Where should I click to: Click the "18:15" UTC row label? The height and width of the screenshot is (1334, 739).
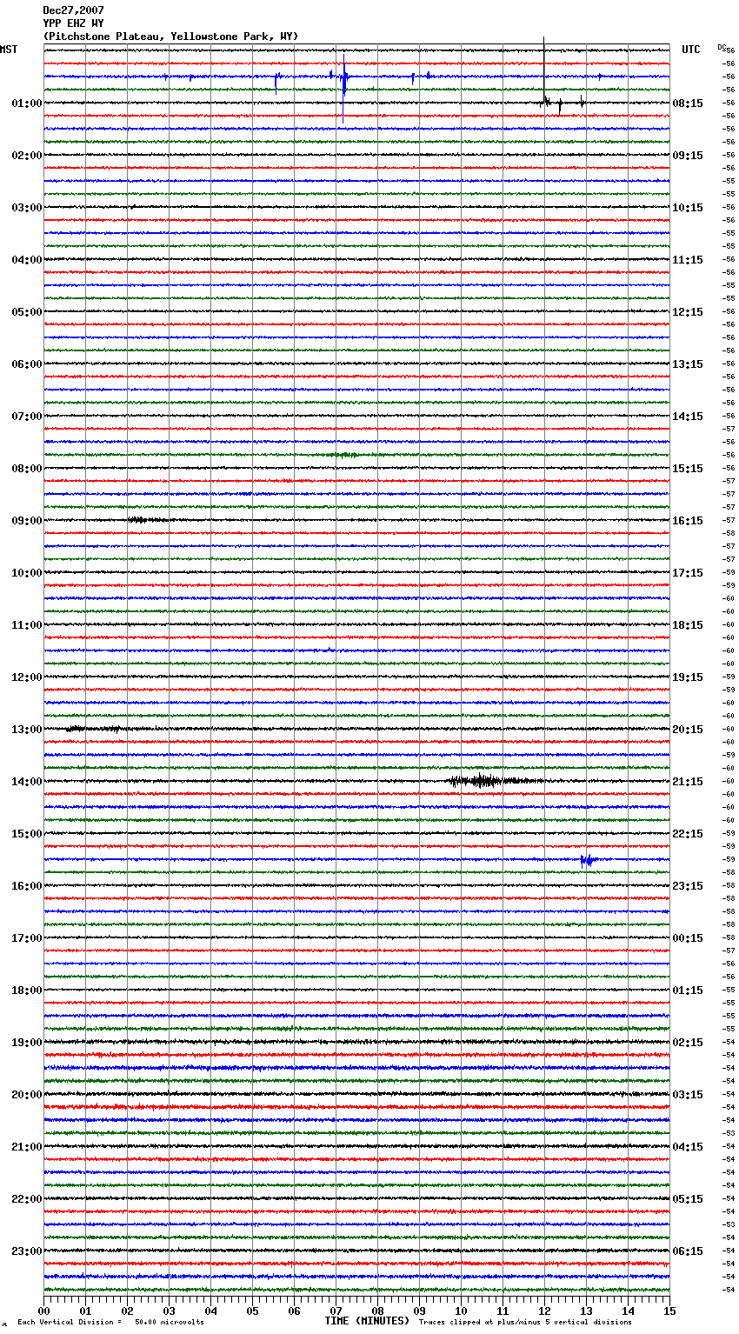point(688,625)
